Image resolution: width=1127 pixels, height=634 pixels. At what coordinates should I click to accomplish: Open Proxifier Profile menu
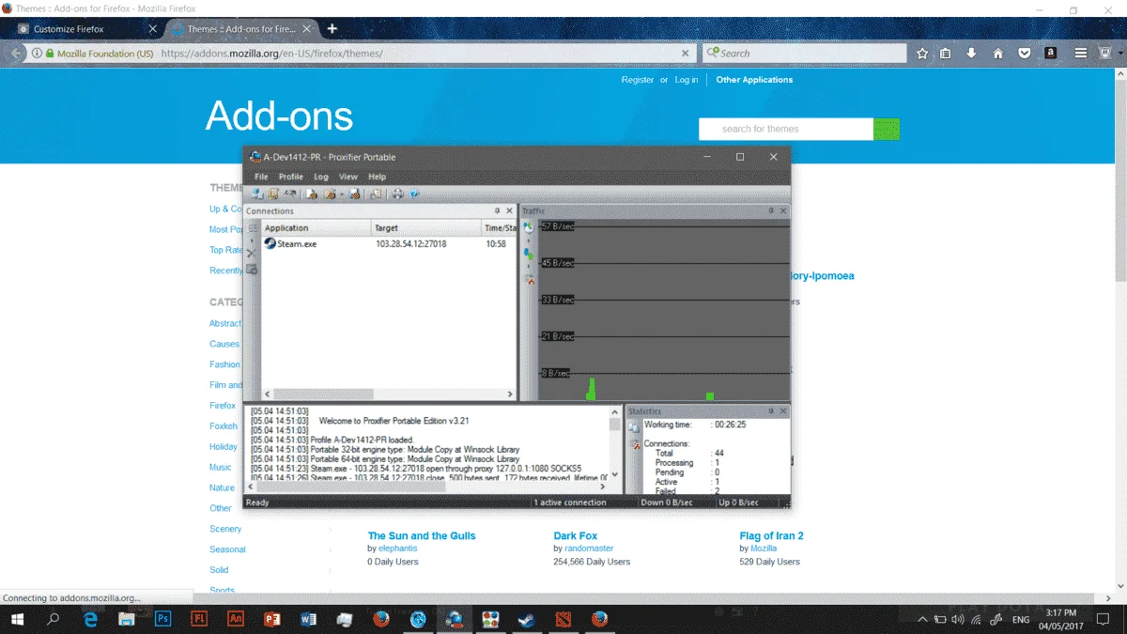pos(291,177)
